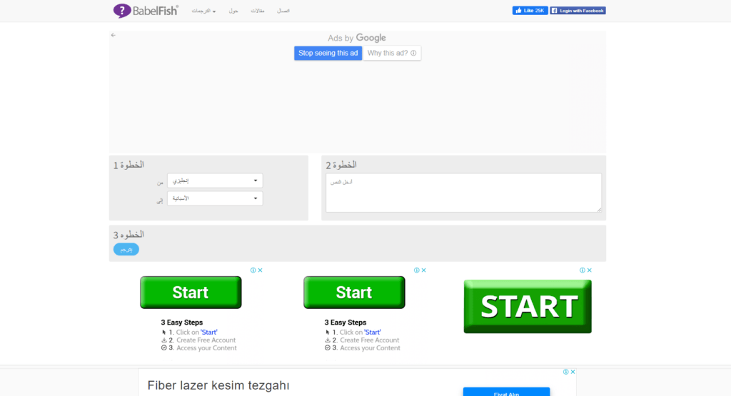Screen dimensions: 731x396
Task: Expand the الترجمات menu in the navbar
Action: click(x=203, y=11)
